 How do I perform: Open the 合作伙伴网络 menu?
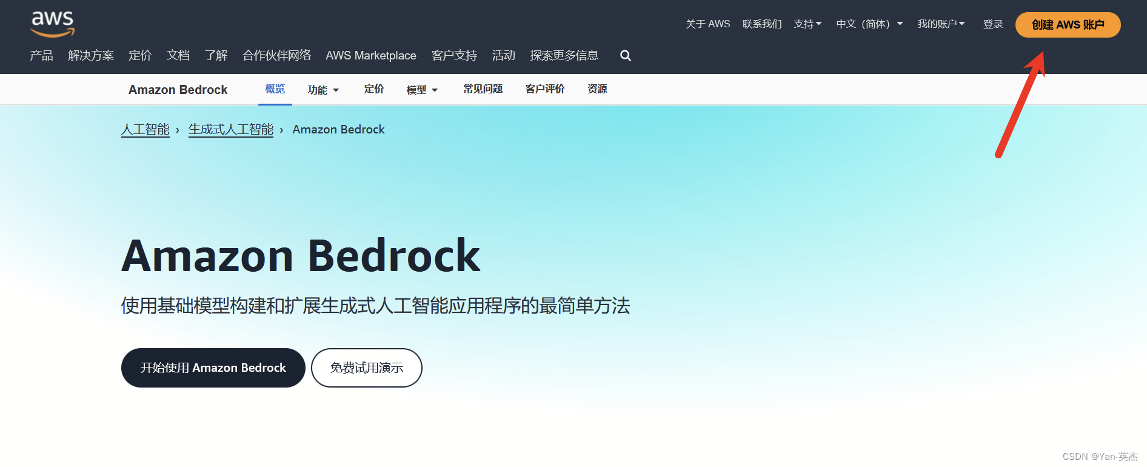point(276,56)
